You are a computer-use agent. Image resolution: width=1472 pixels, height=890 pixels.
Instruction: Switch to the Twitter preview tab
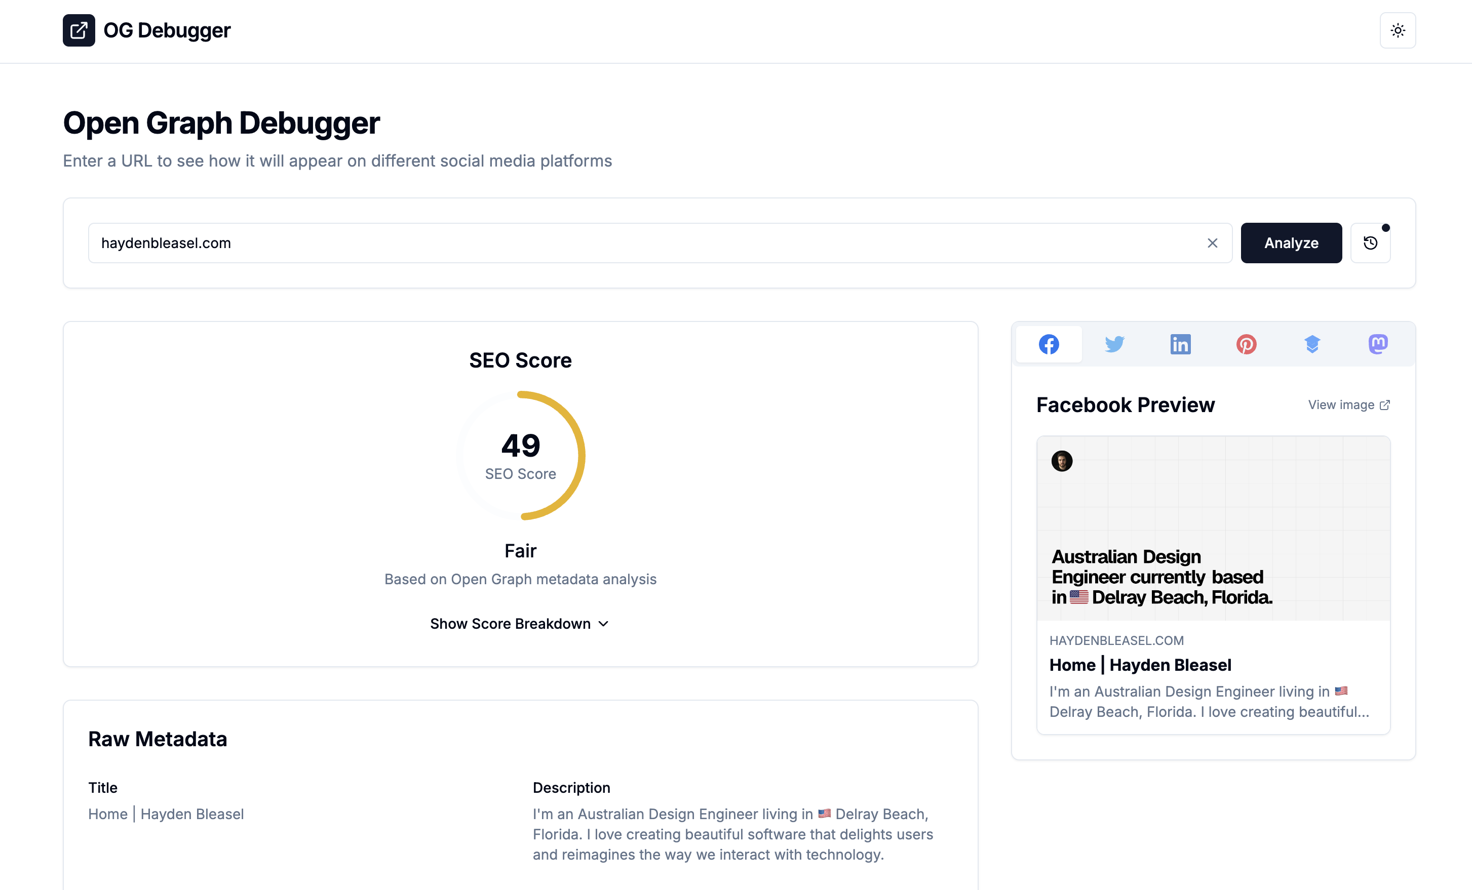coord(1114,344)
